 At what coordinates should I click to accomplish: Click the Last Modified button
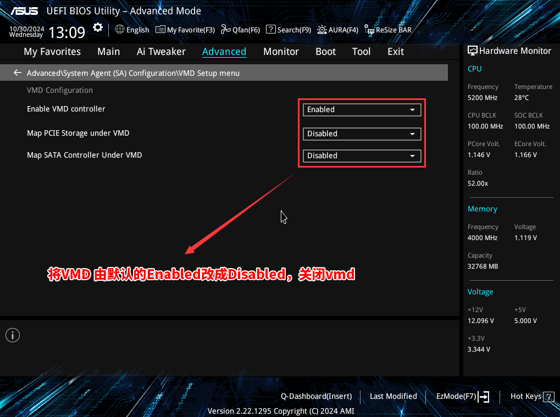click(393, 396)
